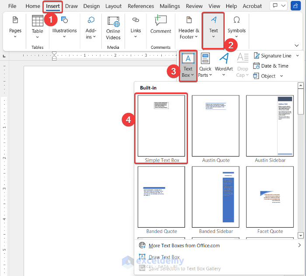The height and width of the screenshot is (276, 306).
Task: Switch to the Draw tab
Action: [71, 6]
